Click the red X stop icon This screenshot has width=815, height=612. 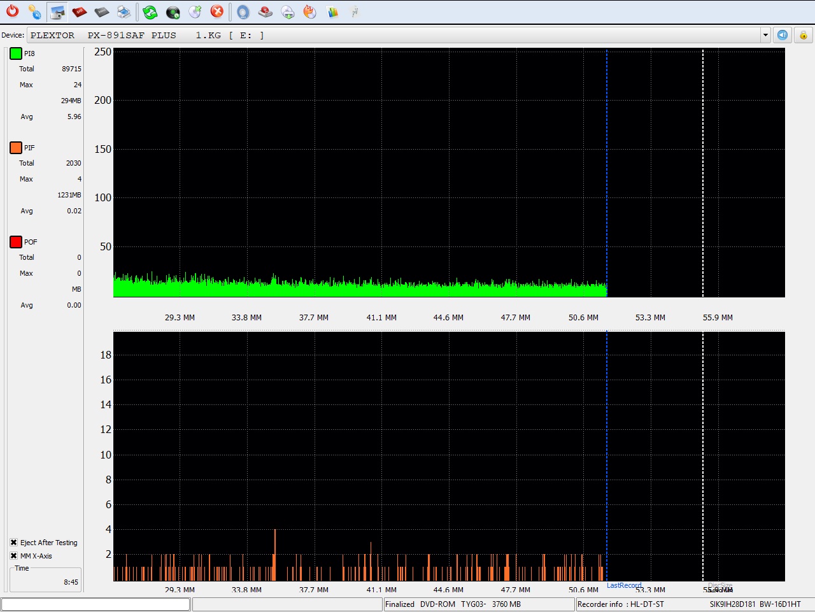click(x=217, y=11)
